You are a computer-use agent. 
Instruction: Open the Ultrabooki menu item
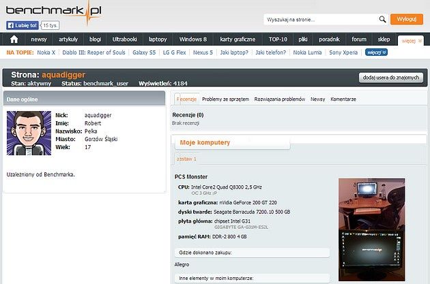(124, 40)
